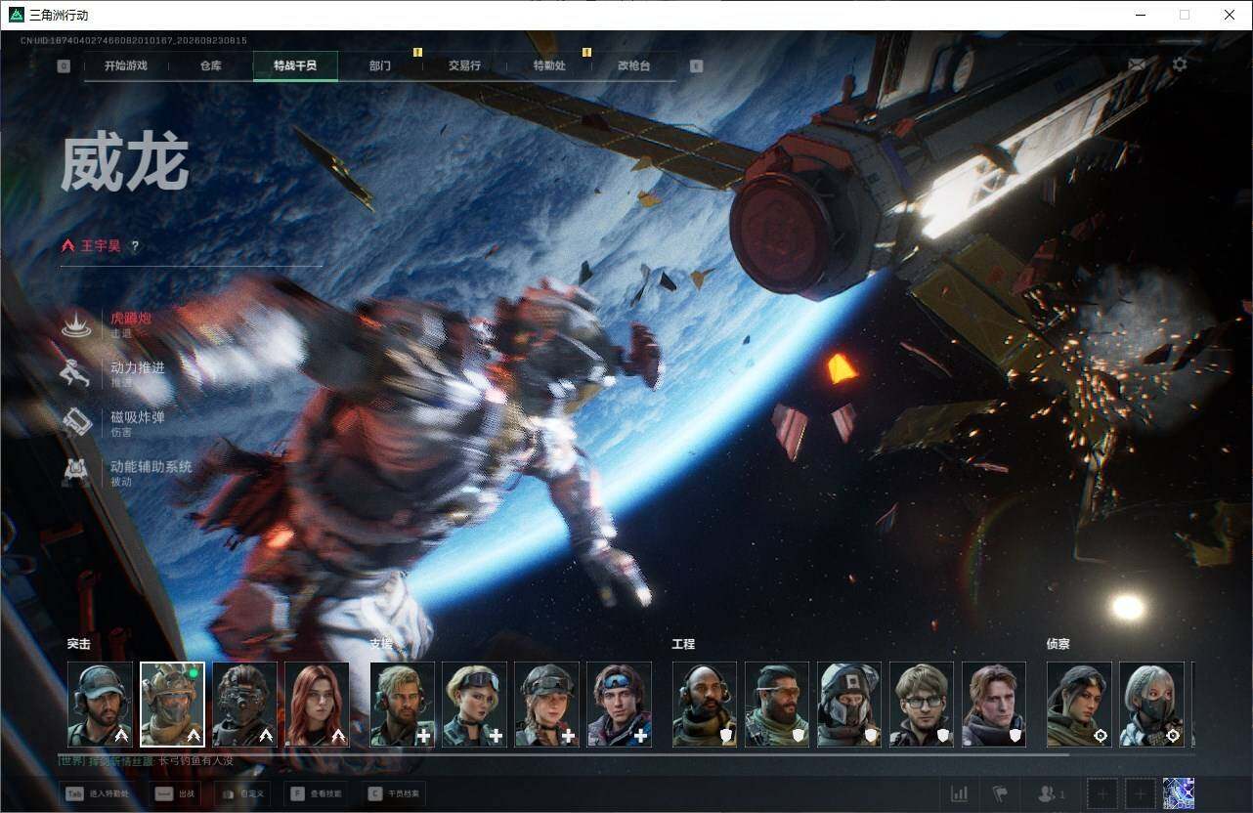
Task: Click the F 查看技能 button
Action: click(317, 793)
